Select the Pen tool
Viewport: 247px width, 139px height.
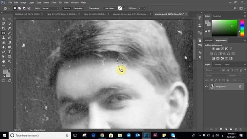point(3,52)
